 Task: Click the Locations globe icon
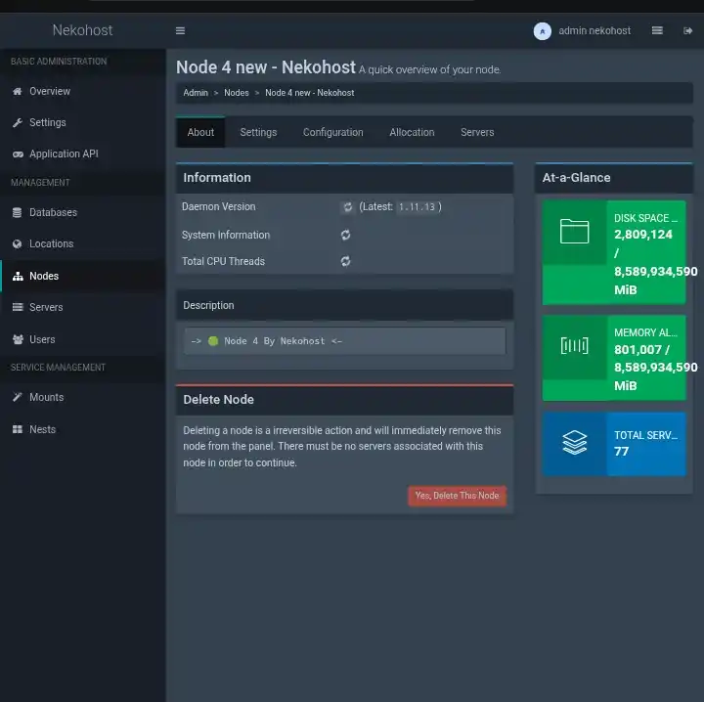(17, 243)
